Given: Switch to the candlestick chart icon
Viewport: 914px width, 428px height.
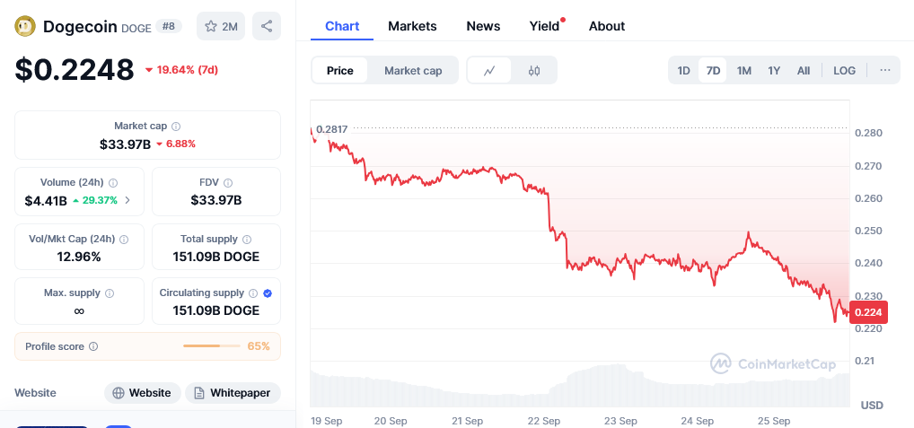Looking at the screenshot, I should pos(534,71).
